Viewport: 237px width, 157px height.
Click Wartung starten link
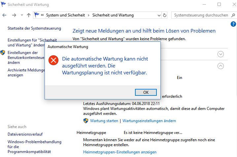click(104, 121)
